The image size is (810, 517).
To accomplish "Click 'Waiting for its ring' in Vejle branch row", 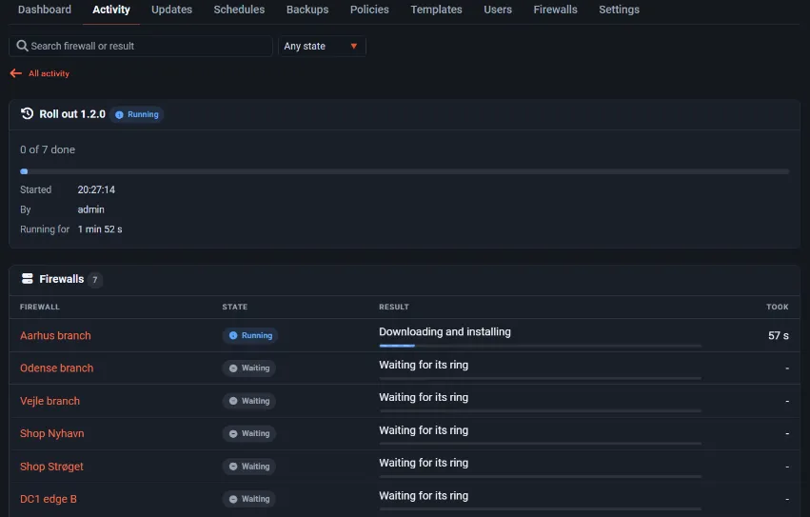I will (x=424, y=398).
